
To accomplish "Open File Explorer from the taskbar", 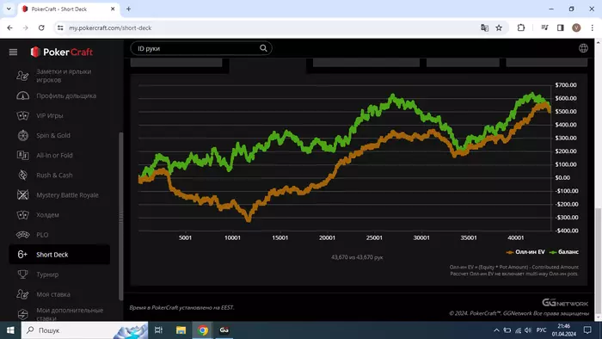I will pos(181,330).
